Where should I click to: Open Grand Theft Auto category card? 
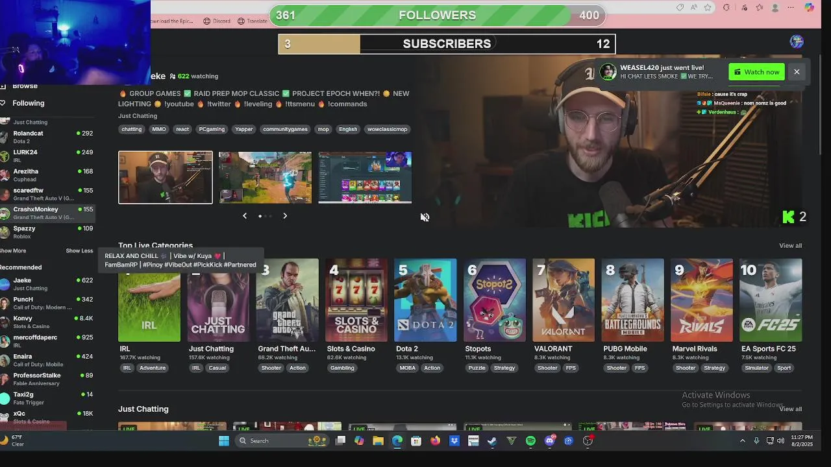pyautogui.click(x=287, y=300)
